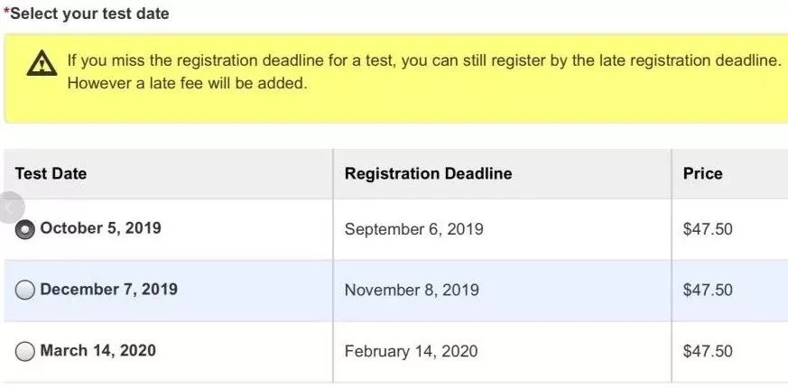Click the December 7, 2019 date label

[108, 290]
